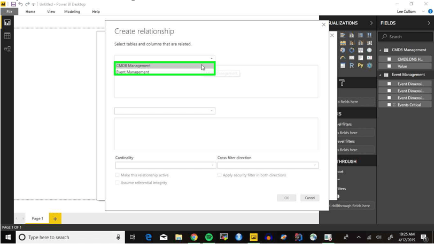
Task: Switch to Report view in left sidebar
Action: click(7, 23)
